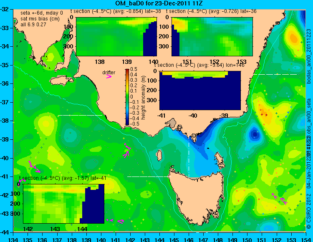Click the 'height anomaly (m)' colorbar label
Viewport: 313px width, 242px height.
pos(143,98)
